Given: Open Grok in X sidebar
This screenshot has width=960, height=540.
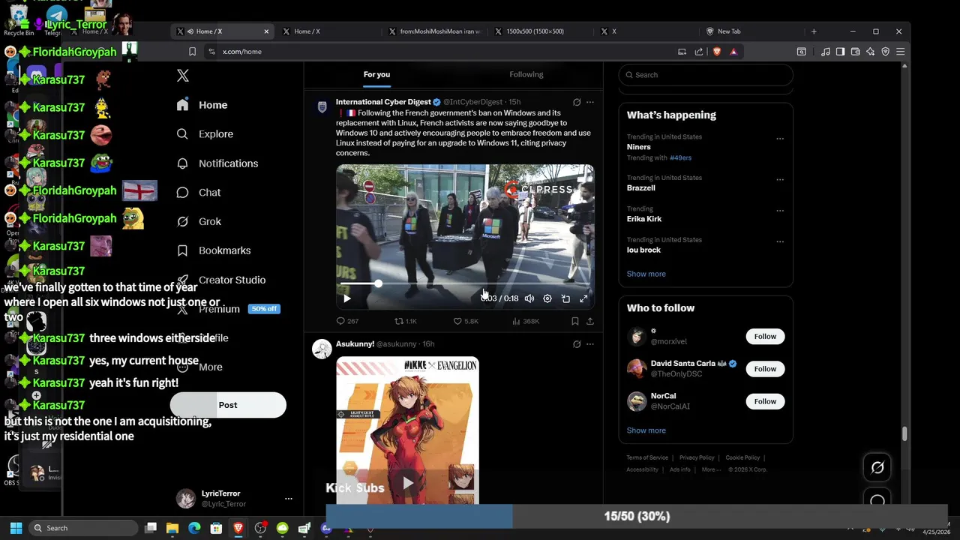Looking at the screenshot, I should 199,222.
